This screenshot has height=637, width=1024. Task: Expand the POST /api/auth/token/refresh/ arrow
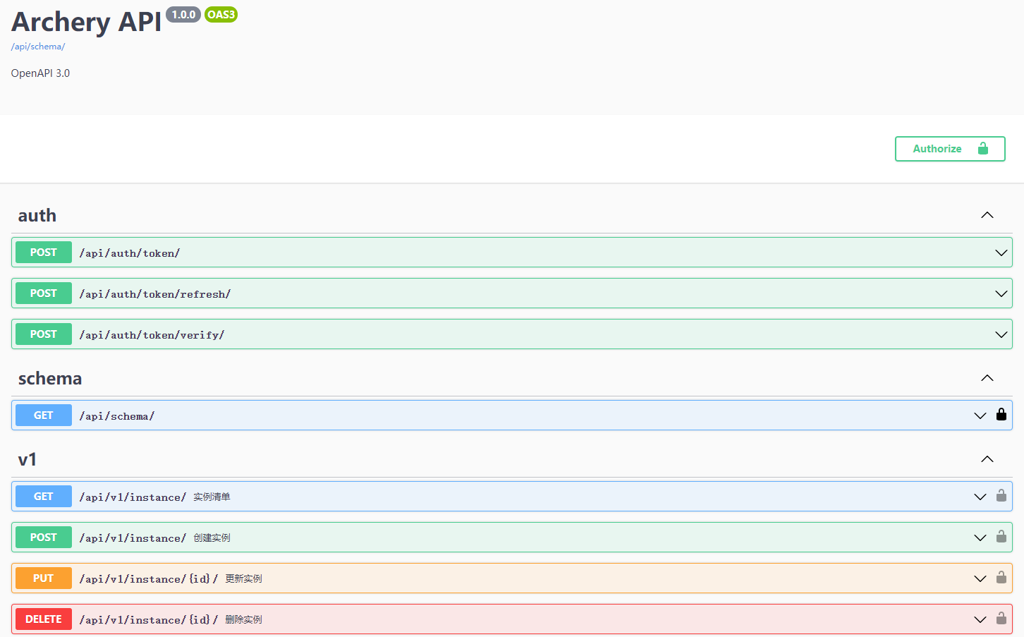(x=1001, y=293)
